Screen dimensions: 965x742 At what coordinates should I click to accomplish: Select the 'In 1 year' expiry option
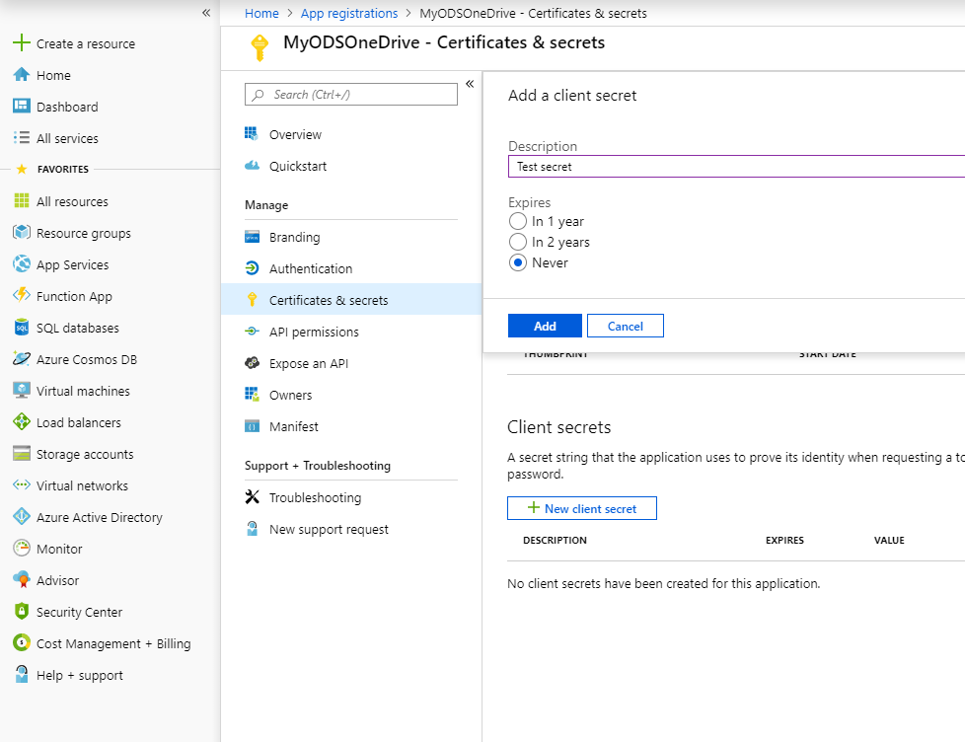(x=518, y=221)
